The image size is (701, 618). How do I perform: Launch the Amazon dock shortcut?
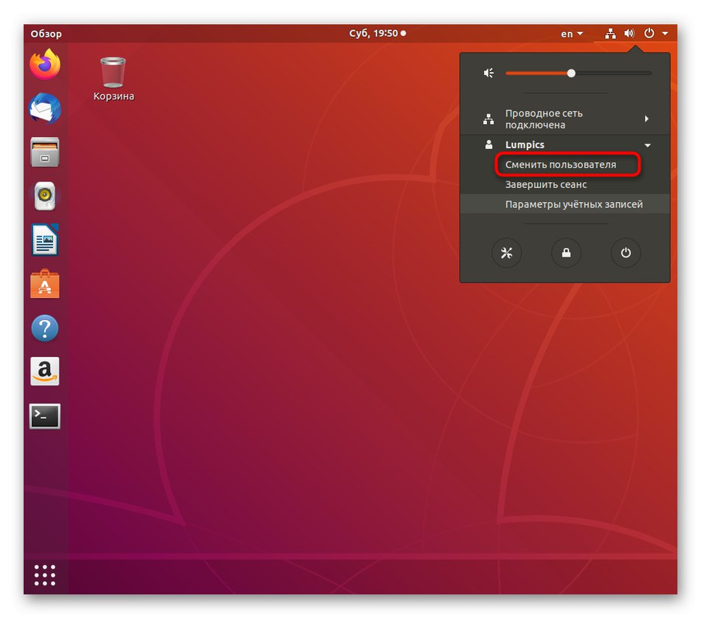pyautogui.click(x=45, y=372)
